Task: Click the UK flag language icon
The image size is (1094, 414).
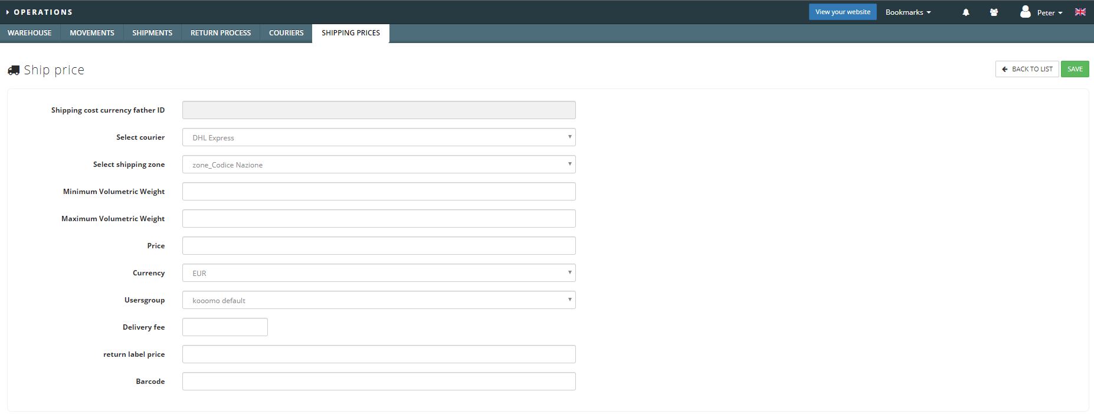Action: 1080,12
